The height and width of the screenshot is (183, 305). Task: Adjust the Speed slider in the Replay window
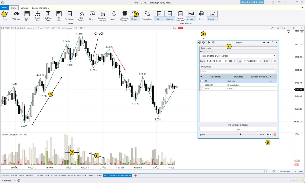[x=240, y=134]
